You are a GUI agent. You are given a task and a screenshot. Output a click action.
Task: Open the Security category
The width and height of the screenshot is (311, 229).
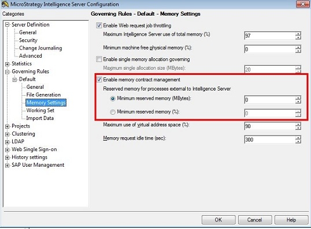pos(28,40)
